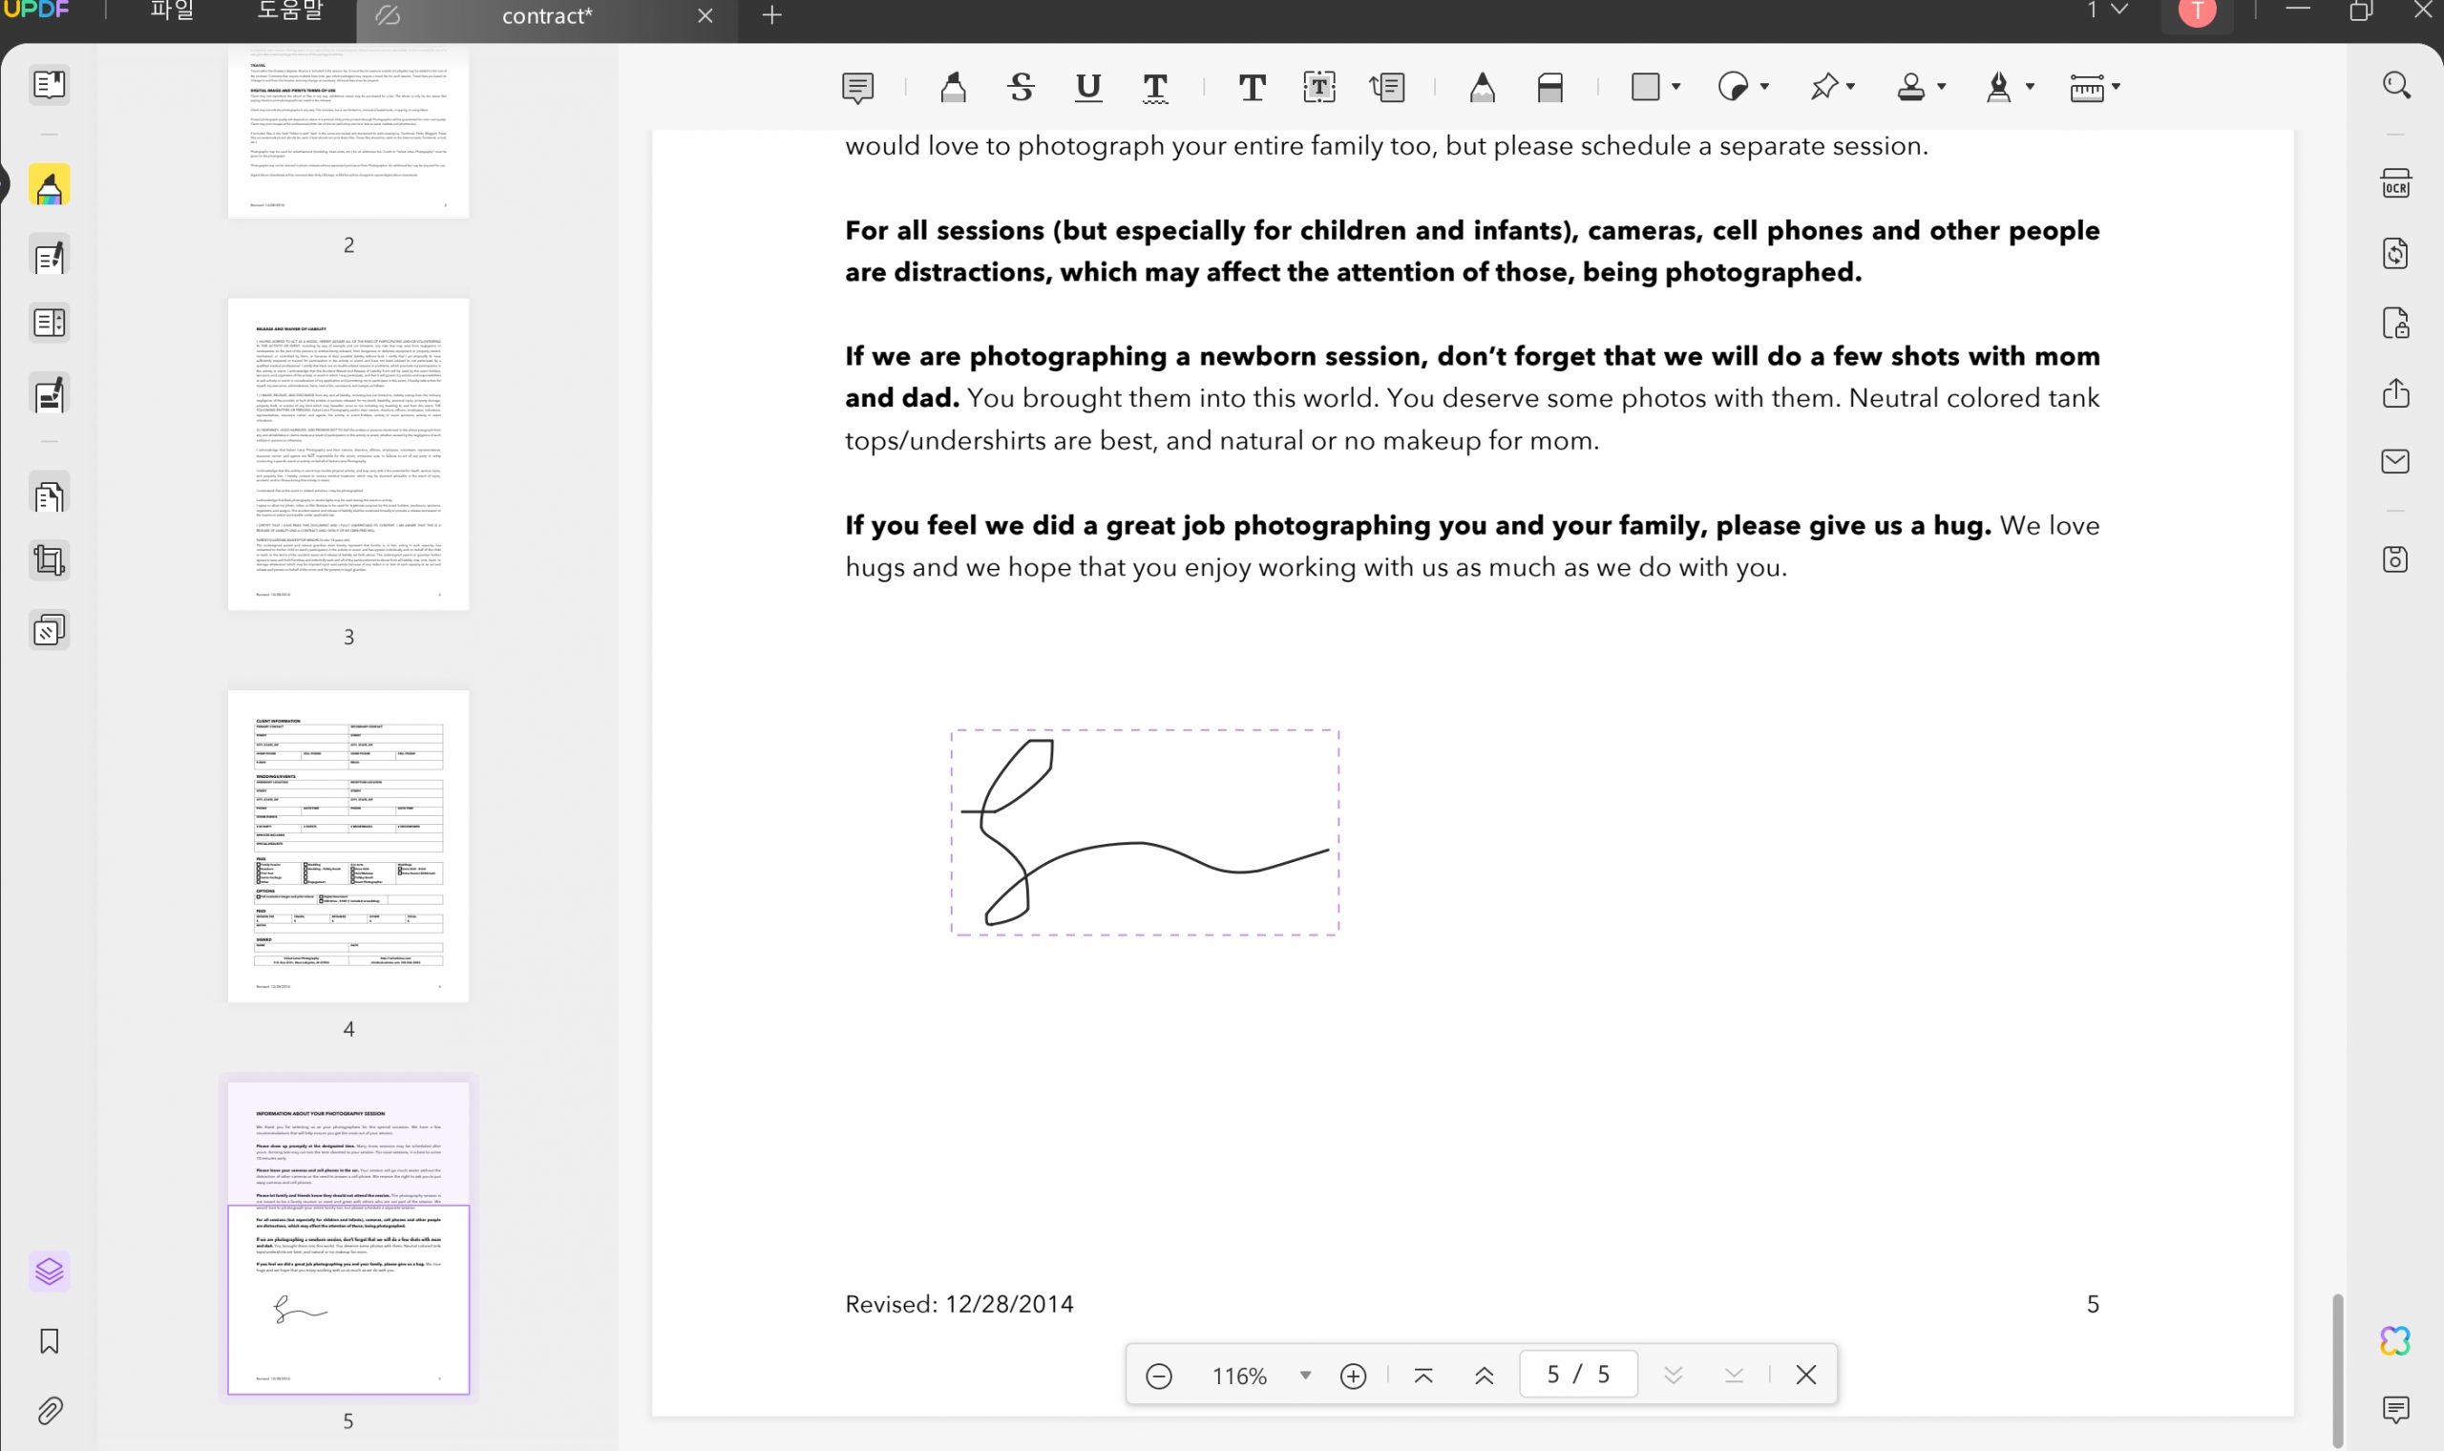
Task: Expand the Rectangle shape options arrow
Action: click(1675, 87)
